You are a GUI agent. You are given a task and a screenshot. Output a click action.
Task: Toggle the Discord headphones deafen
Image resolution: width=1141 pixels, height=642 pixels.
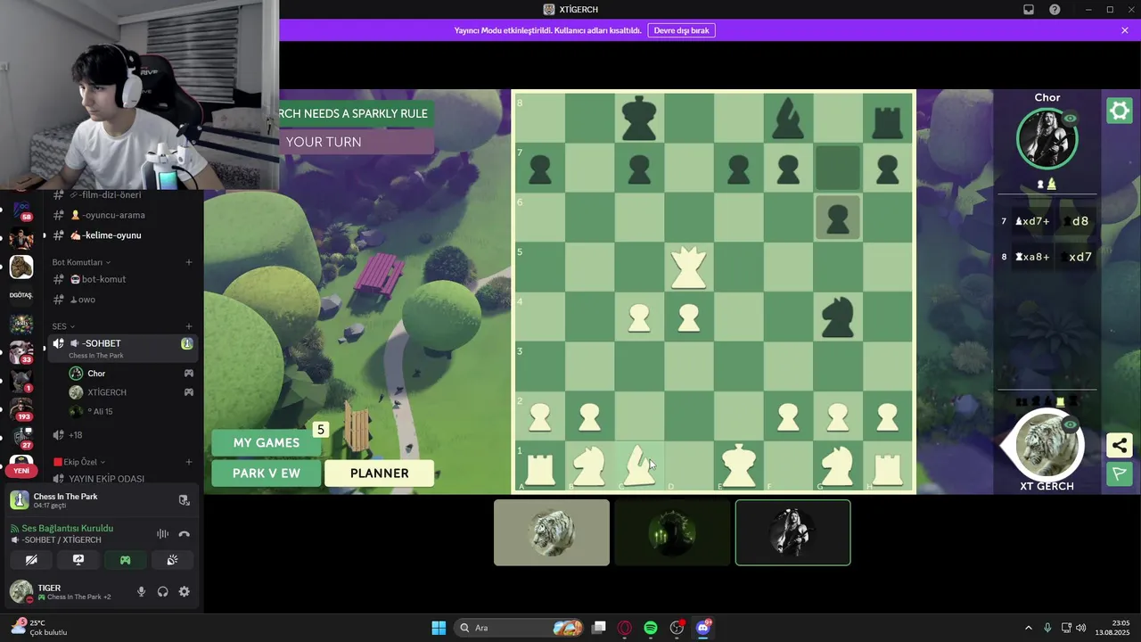(162, 591)
